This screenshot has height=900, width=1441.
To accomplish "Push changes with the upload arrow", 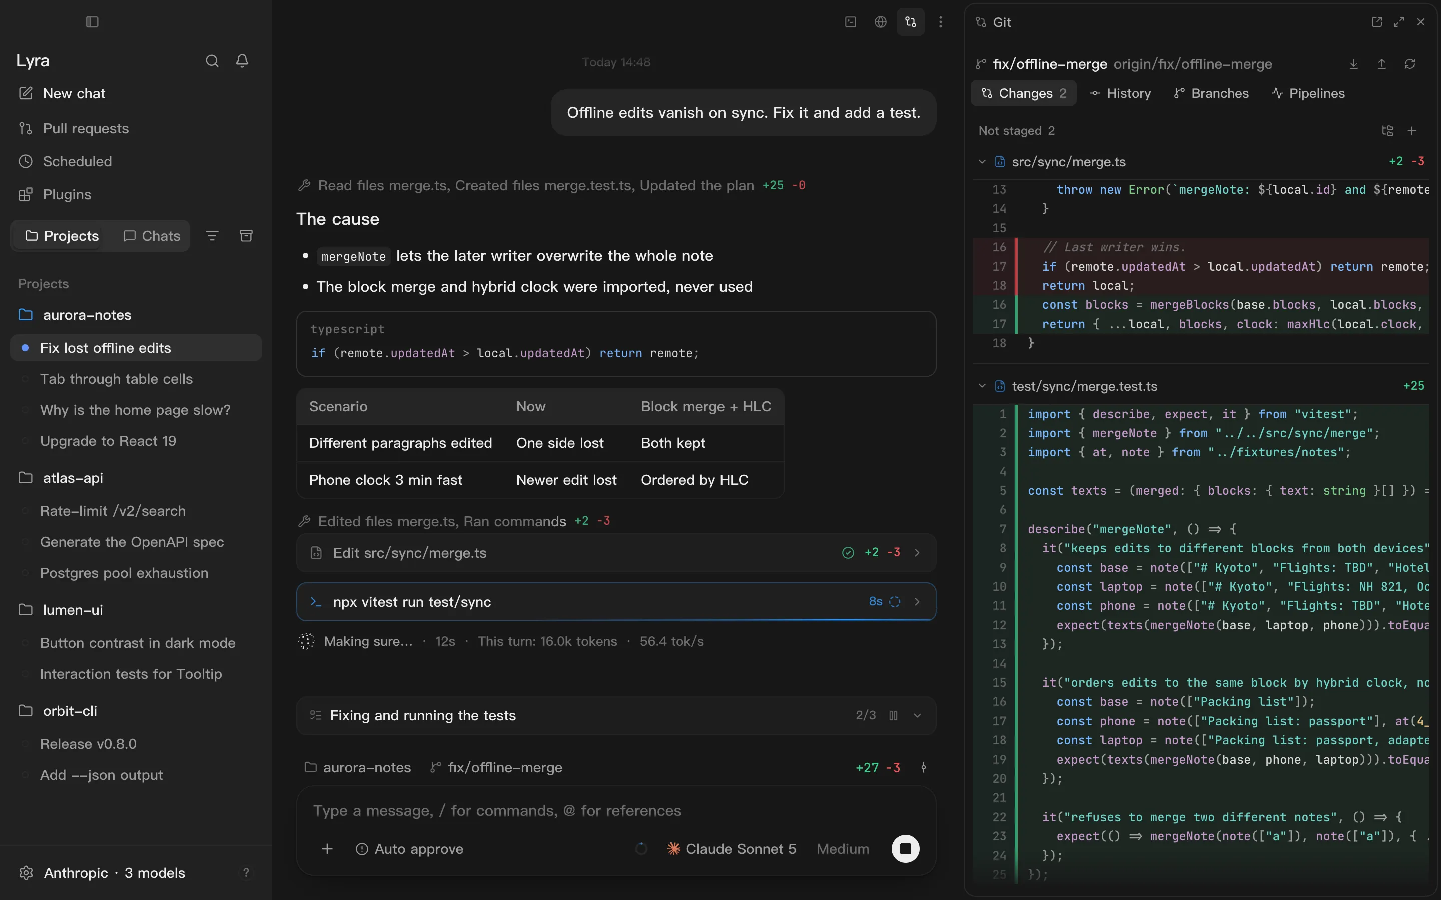I will coord(1382,64).
